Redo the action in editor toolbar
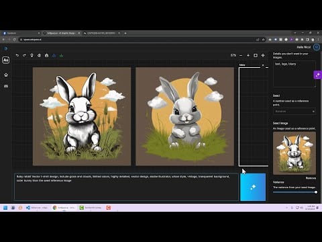Screen dimensions: 322x242 click(x=24, y=55)
